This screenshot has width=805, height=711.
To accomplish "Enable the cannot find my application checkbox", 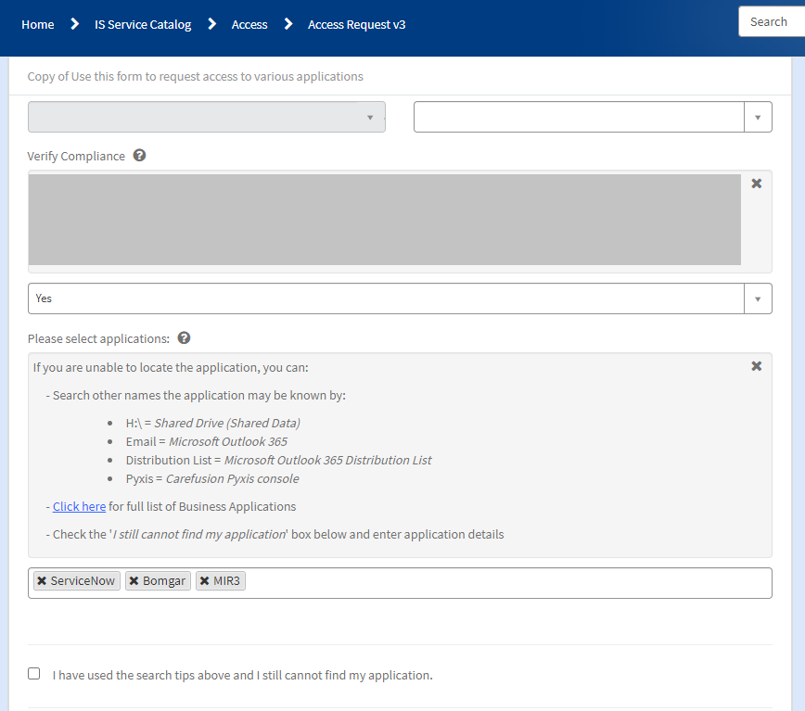I will point(33,673).
